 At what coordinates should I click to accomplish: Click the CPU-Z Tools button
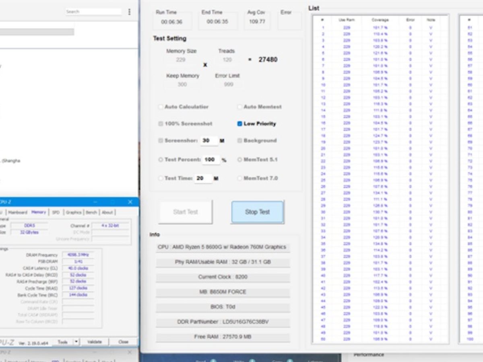62,342
